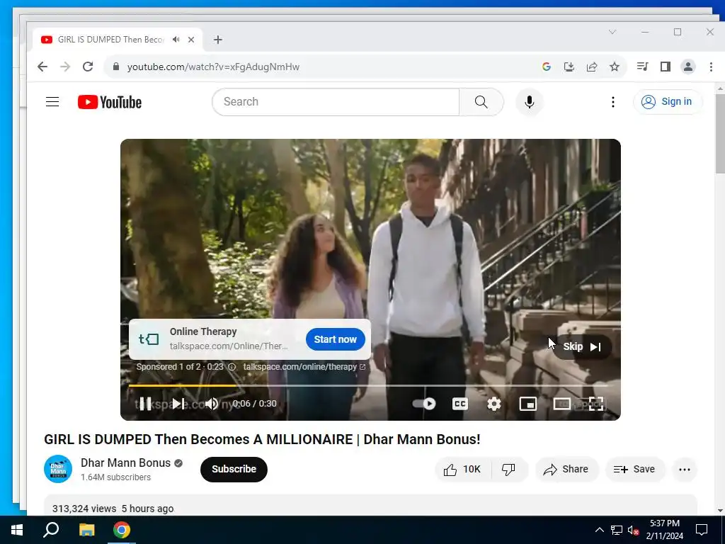Viewport: 725px width, 544px height.
Task: Close the GIRL IS DUMPED tab
Action: 191,40
